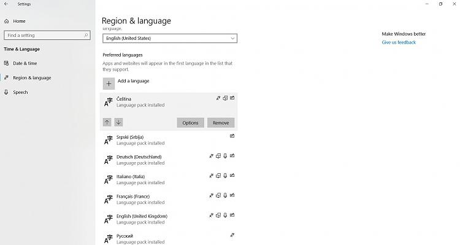Viewport: 460px width, 245px height.
Task: Click the plus icon for Add a language
Action: [109, 84]
